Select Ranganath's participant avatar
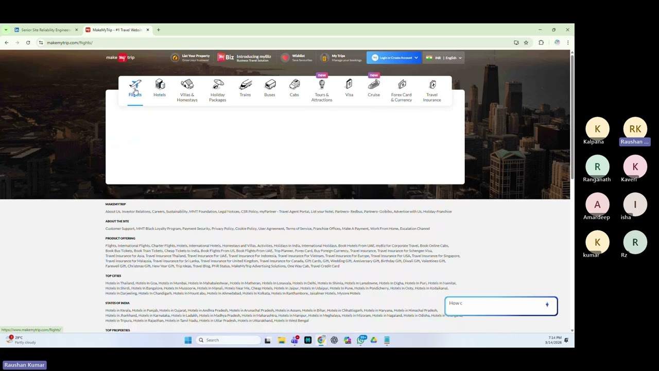 click(x=597, y=166)
